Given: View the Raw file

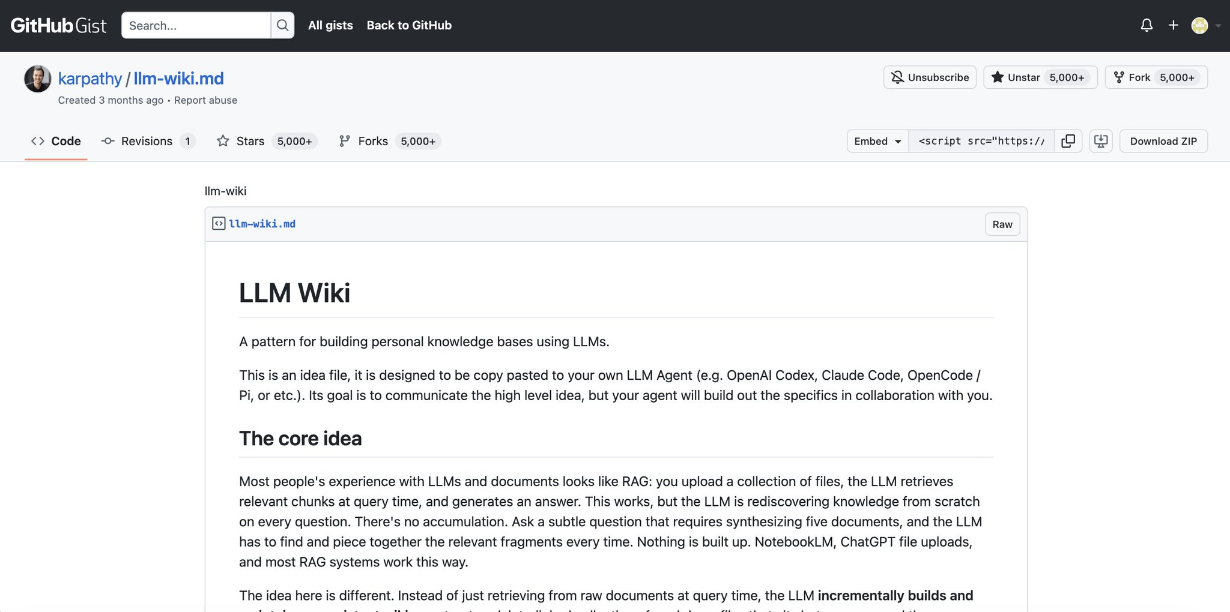Looking at the screenshot, I should tap(1002, 224).
